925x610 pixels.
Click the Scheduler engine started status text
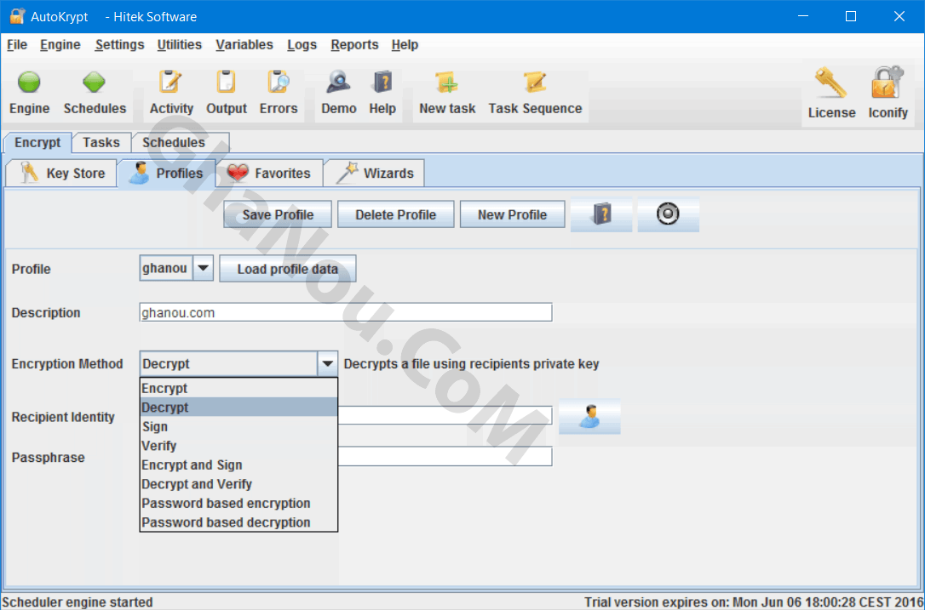click(x=78, y=601)
